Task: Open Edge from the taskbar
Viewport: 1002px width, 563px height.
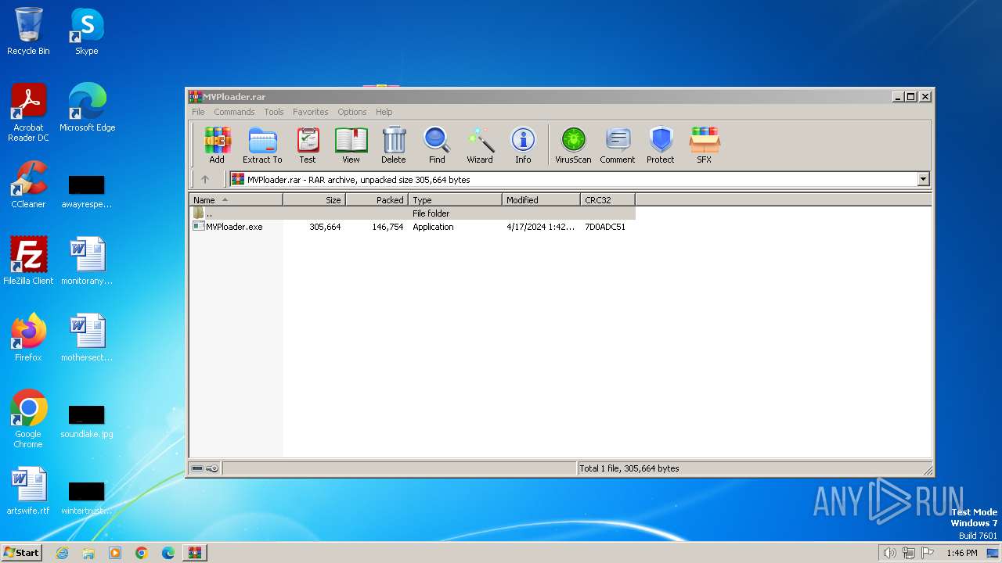Action: (x=168, y=553)
